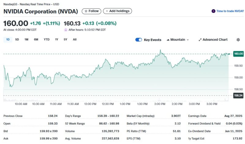This screenshot has width=245, height=144.
Task: Click the after hours price 160.13
Action: coord(72,24)
